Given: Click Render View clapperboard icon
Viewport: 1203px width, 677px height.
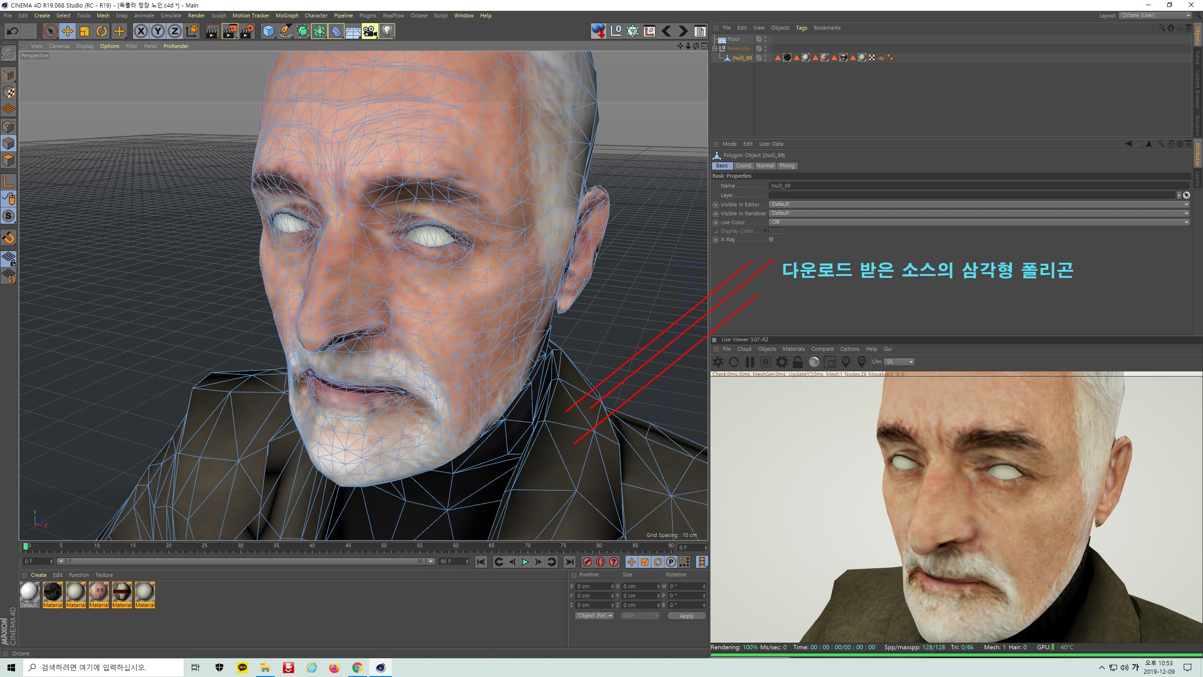Looking at the screenshot, I should (x=212, y=31).
